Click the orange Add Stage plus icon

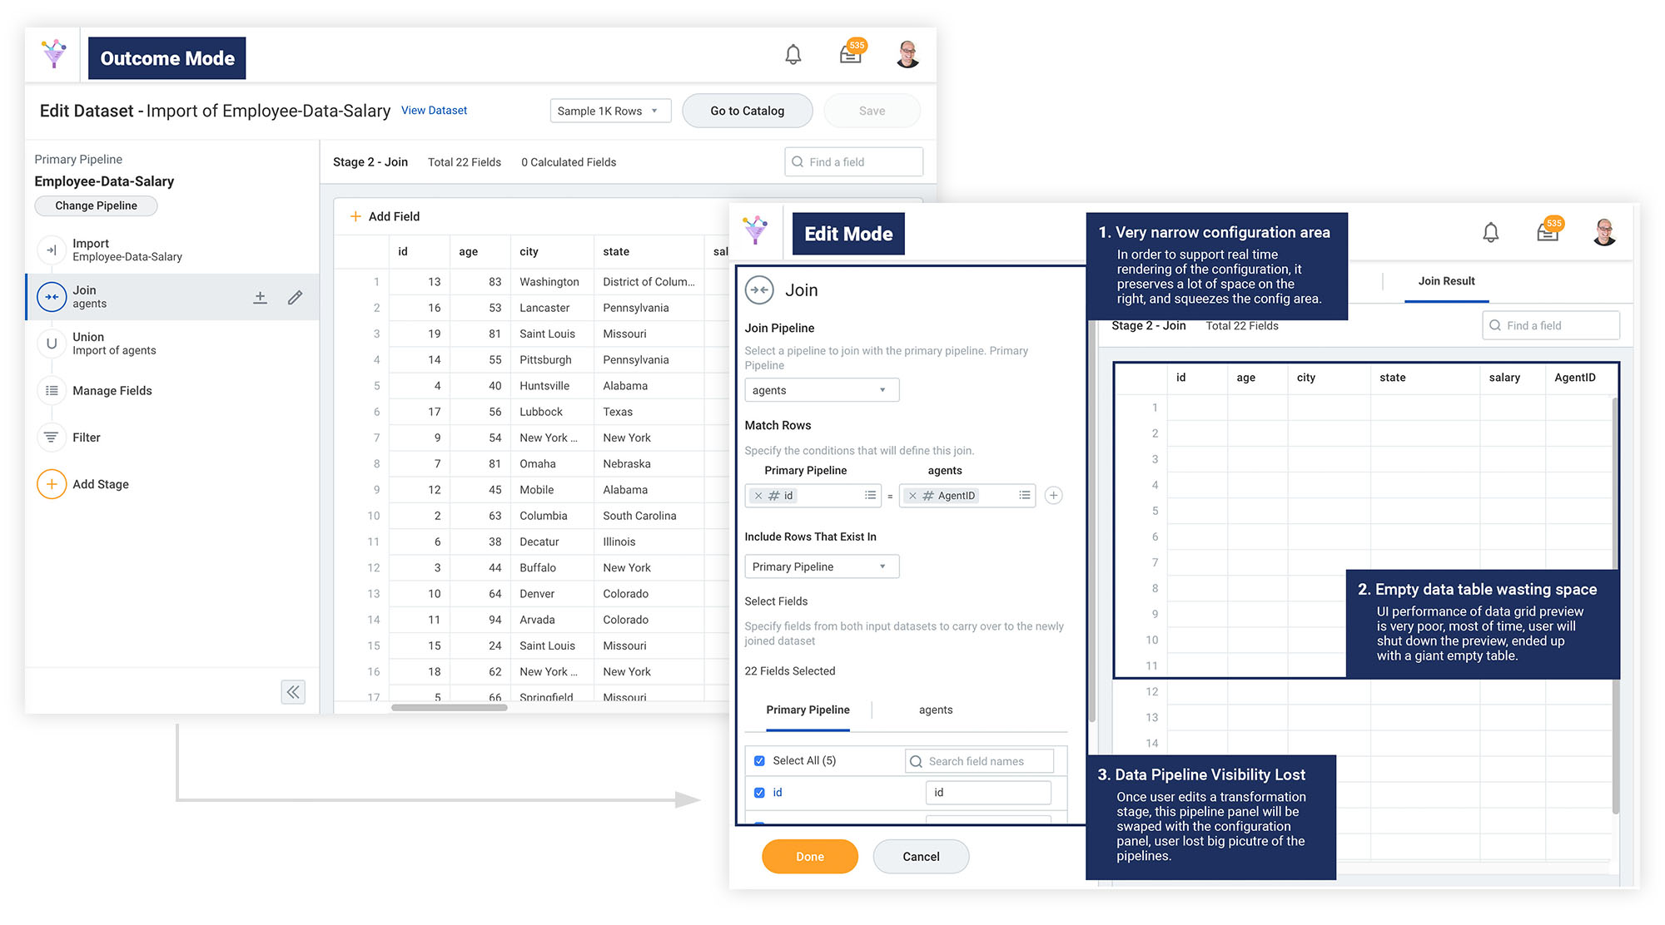[x=52, y=484]
